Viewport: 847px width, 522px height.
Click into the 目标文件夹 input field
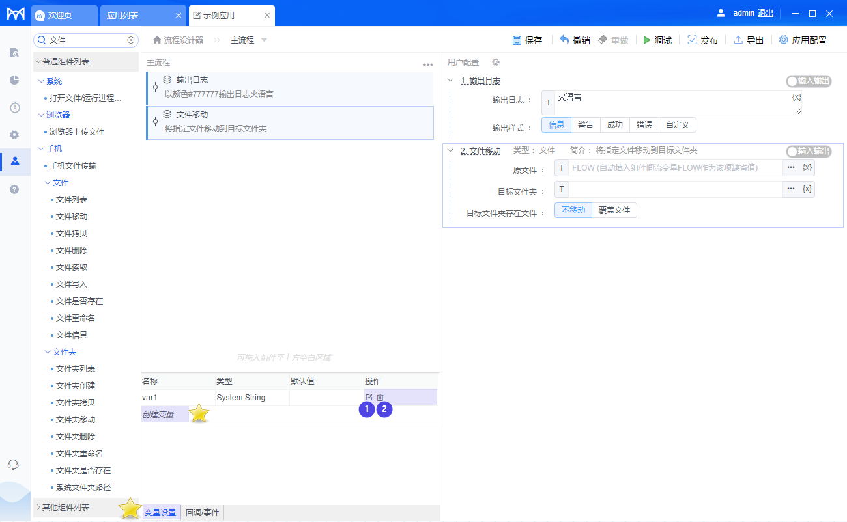pyautogui.click(x=675, y=189)
